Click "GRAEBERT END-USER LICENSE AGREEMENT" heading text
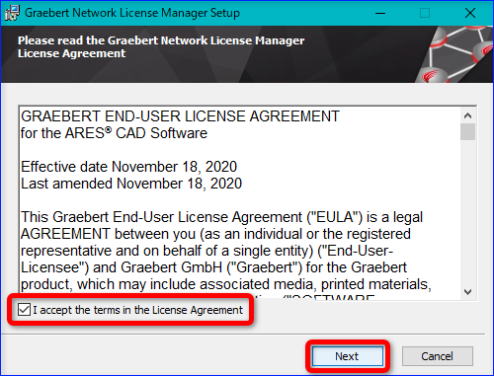Viewport: 494px width, 376px height. 180,116
